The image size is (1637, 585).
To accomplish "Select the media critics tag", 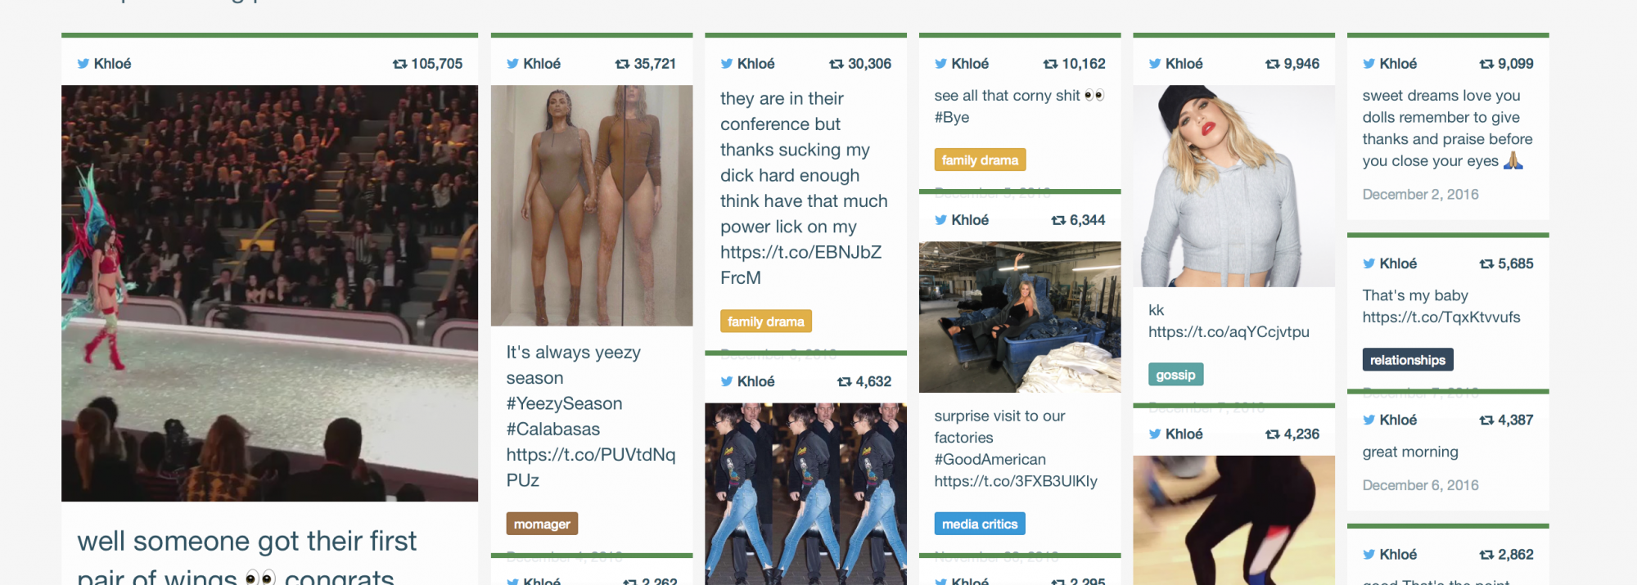I will coord(980,524).
